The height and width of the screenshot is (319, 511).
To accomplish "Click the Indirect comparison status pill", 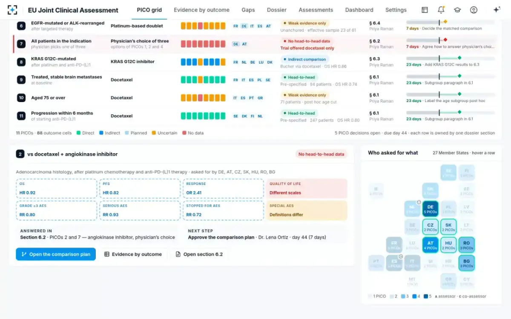I will point(304,60).
